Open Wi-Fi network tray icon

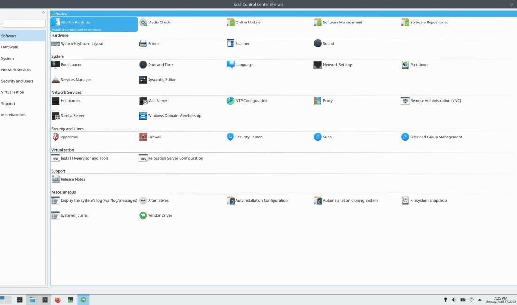pyautogui.click(x=472, y=300)
